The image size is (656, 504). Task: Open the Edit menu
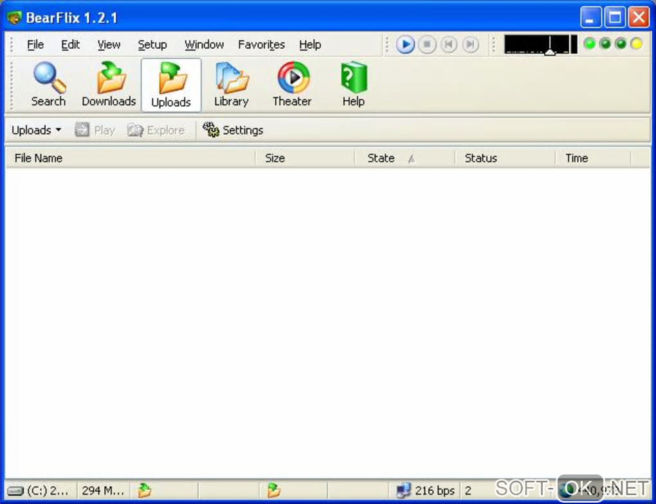(70, 44)
